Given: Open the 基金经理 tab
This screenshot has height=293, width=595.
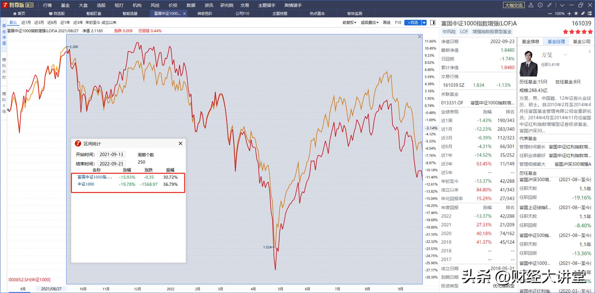Looking at the screenshot, I should 556,41.
